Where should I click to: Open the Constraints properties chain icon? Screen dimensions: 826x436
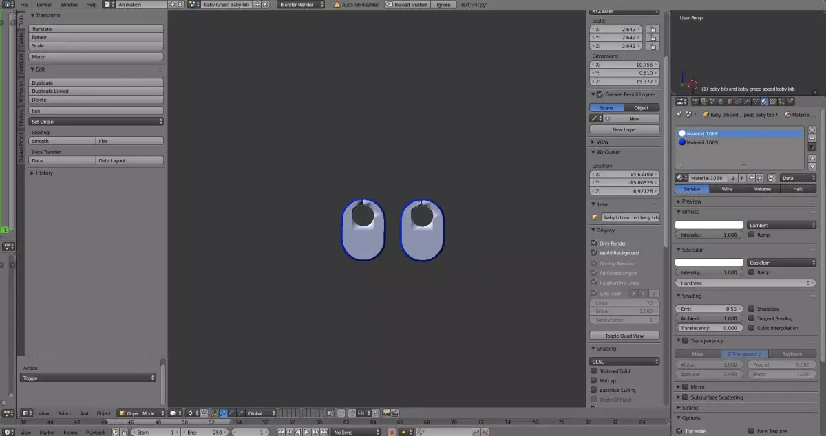click(739, 101)
